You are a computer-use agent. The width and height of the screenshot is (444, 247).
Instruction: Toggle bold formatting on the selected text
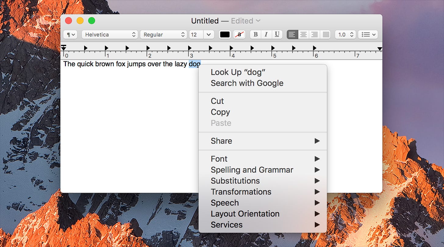[255, 34]
